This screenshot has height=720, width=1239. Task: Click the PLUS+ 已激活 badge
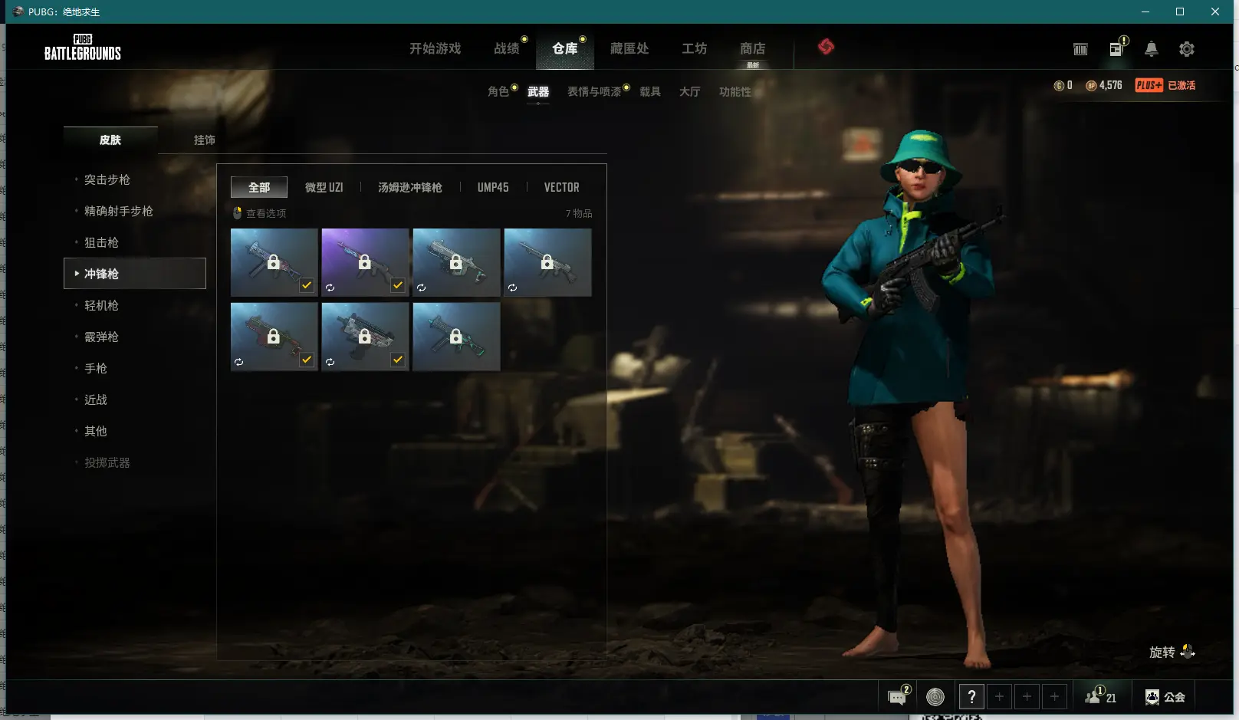[x=1165, y=86]
